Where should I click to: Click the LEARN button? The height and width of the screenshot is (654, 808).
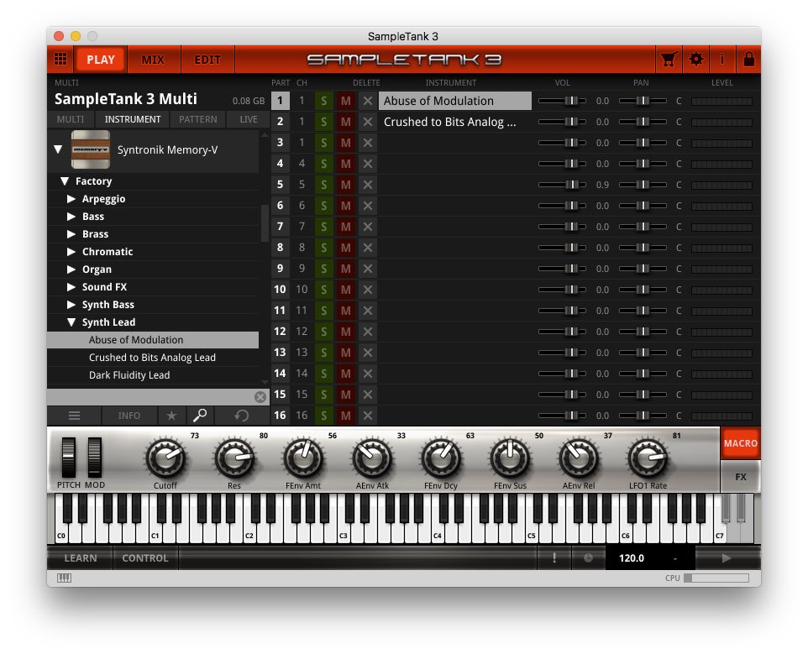tap(81, 558)
